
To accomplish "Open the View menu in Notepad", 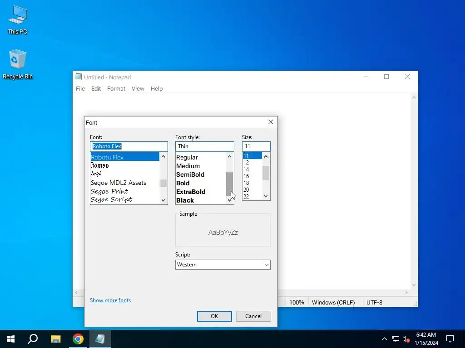I will pyautogui.click(x=138, y=88).
